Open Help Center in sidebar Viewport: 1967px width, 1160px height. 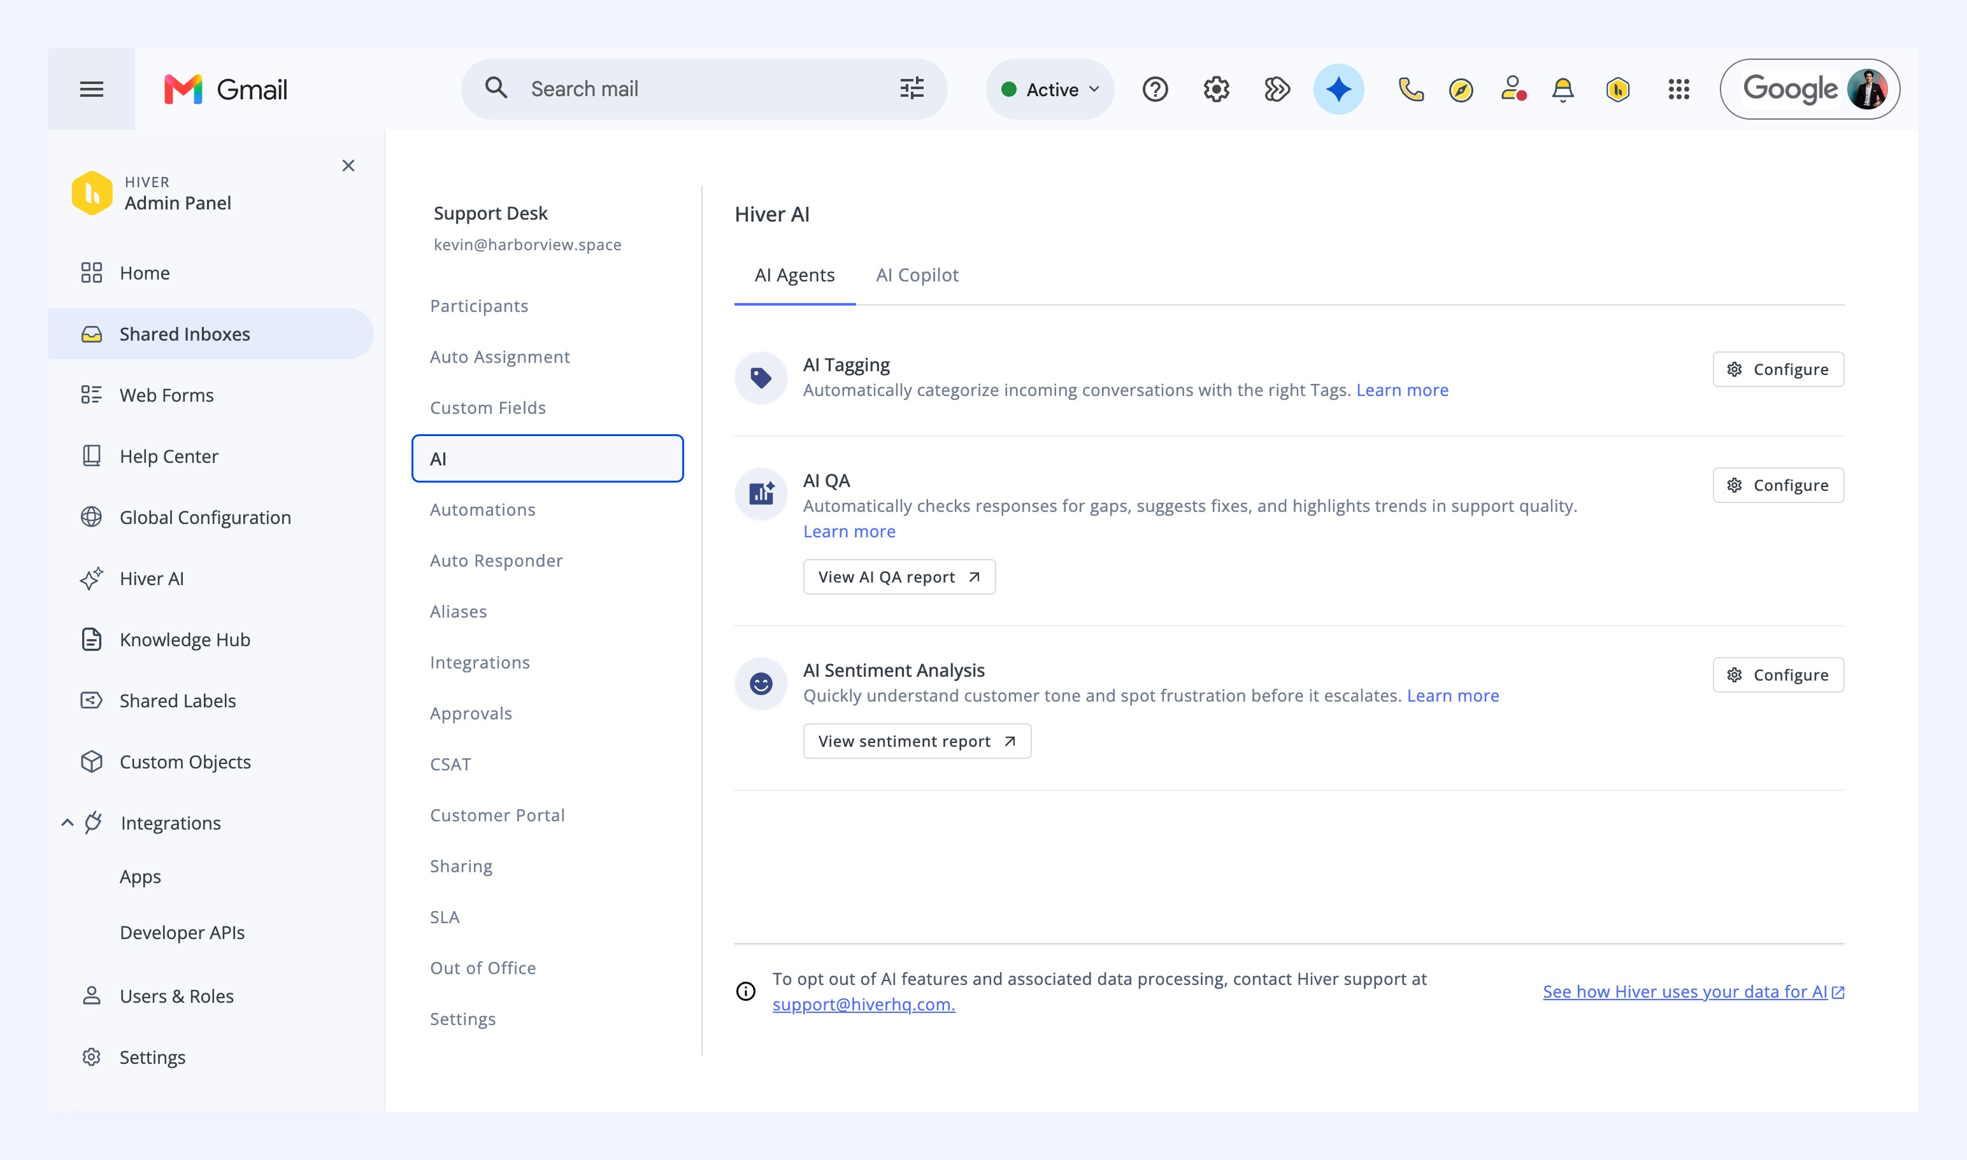point(211,456)
